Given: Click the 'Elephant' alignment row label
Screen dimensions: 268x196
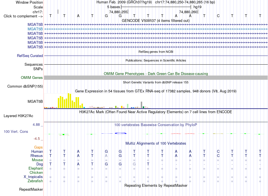Looking at the screenshot, I should click(36, 168).
